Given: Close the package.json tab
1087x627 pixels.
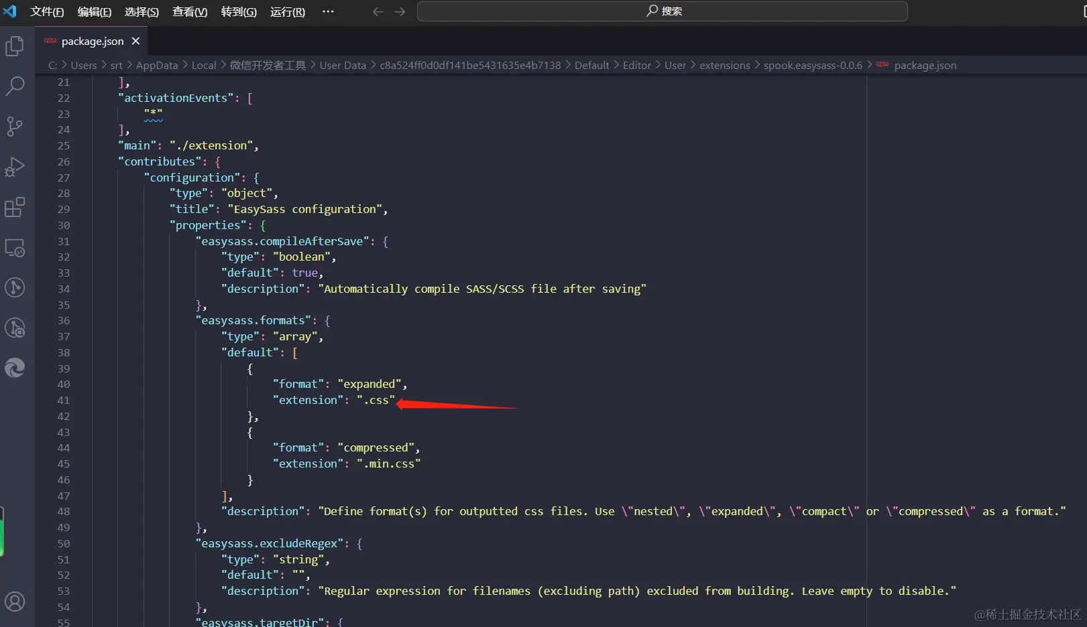Looking at the screenshot, I should point(136,41).
